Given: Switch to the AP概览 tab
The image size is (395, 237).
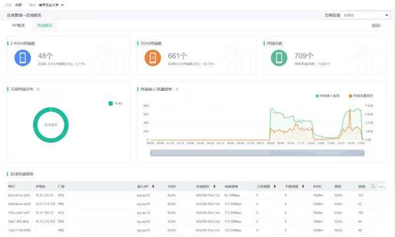Looking at the screenshot, I should tap(18, 26).
